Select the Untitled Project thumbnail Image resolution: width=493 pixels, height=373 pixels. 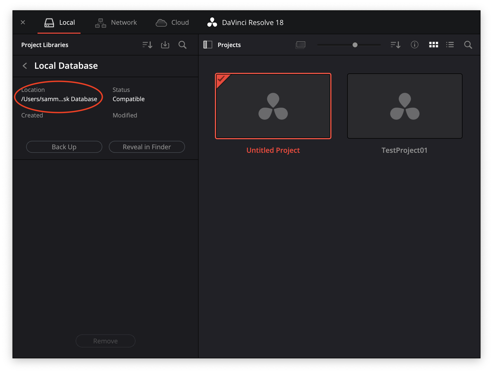(x=273, y=106)
